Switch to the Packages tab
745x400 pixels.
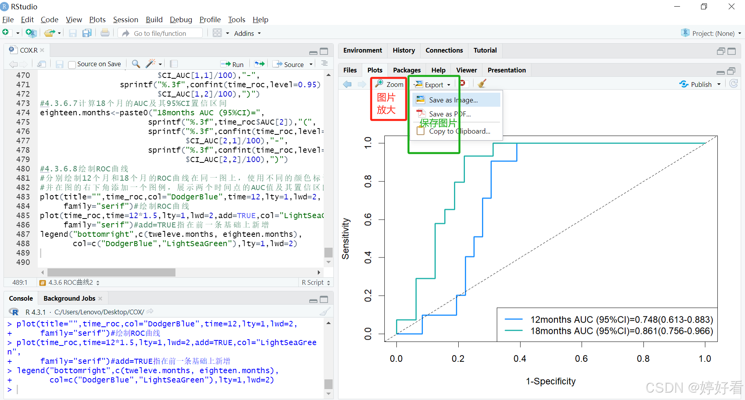407,70
